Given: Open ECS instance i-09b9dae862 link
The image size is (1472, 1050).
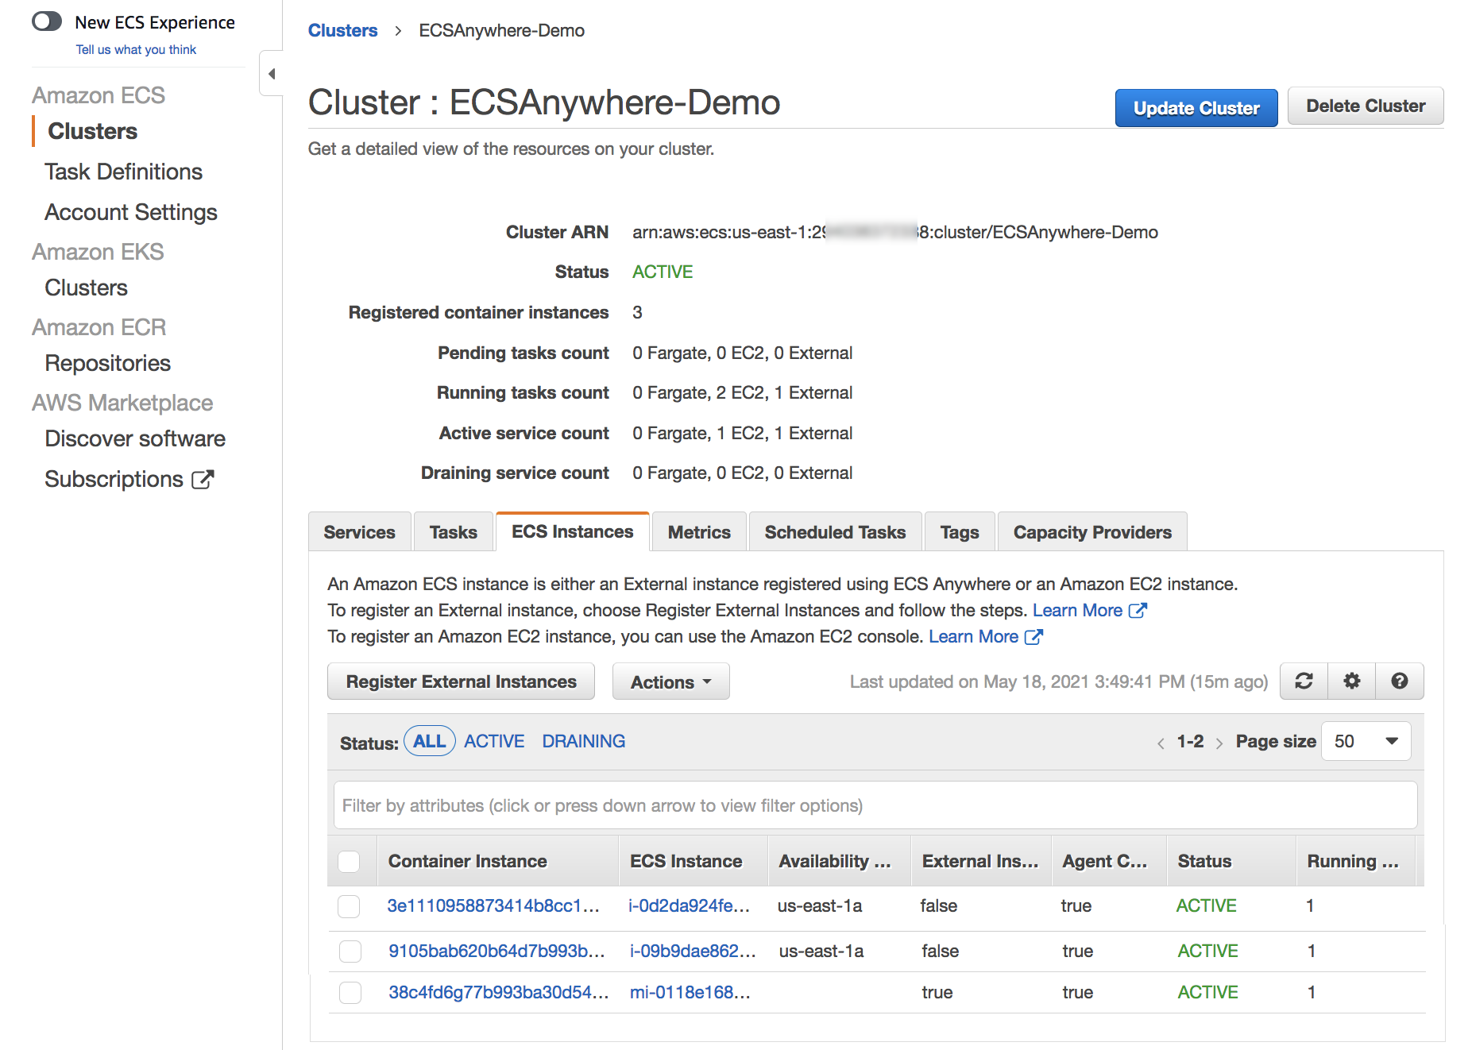Looking at the screenshot, I should coord(693,952).
